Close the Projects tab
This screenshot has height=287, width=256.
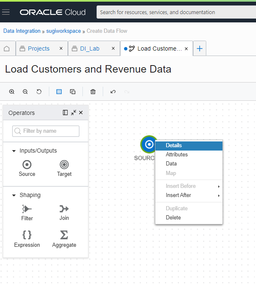tap(61, 49)
